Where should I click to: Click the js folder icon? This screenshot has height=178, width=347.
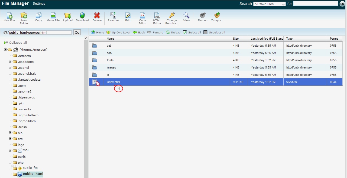click(95, 75)
